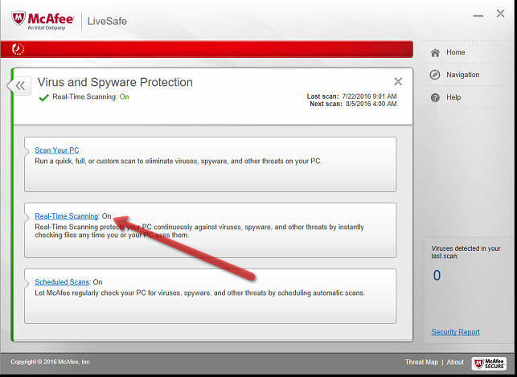Open the Security Report link
This screenshot has height=377, width=517.
455,332
